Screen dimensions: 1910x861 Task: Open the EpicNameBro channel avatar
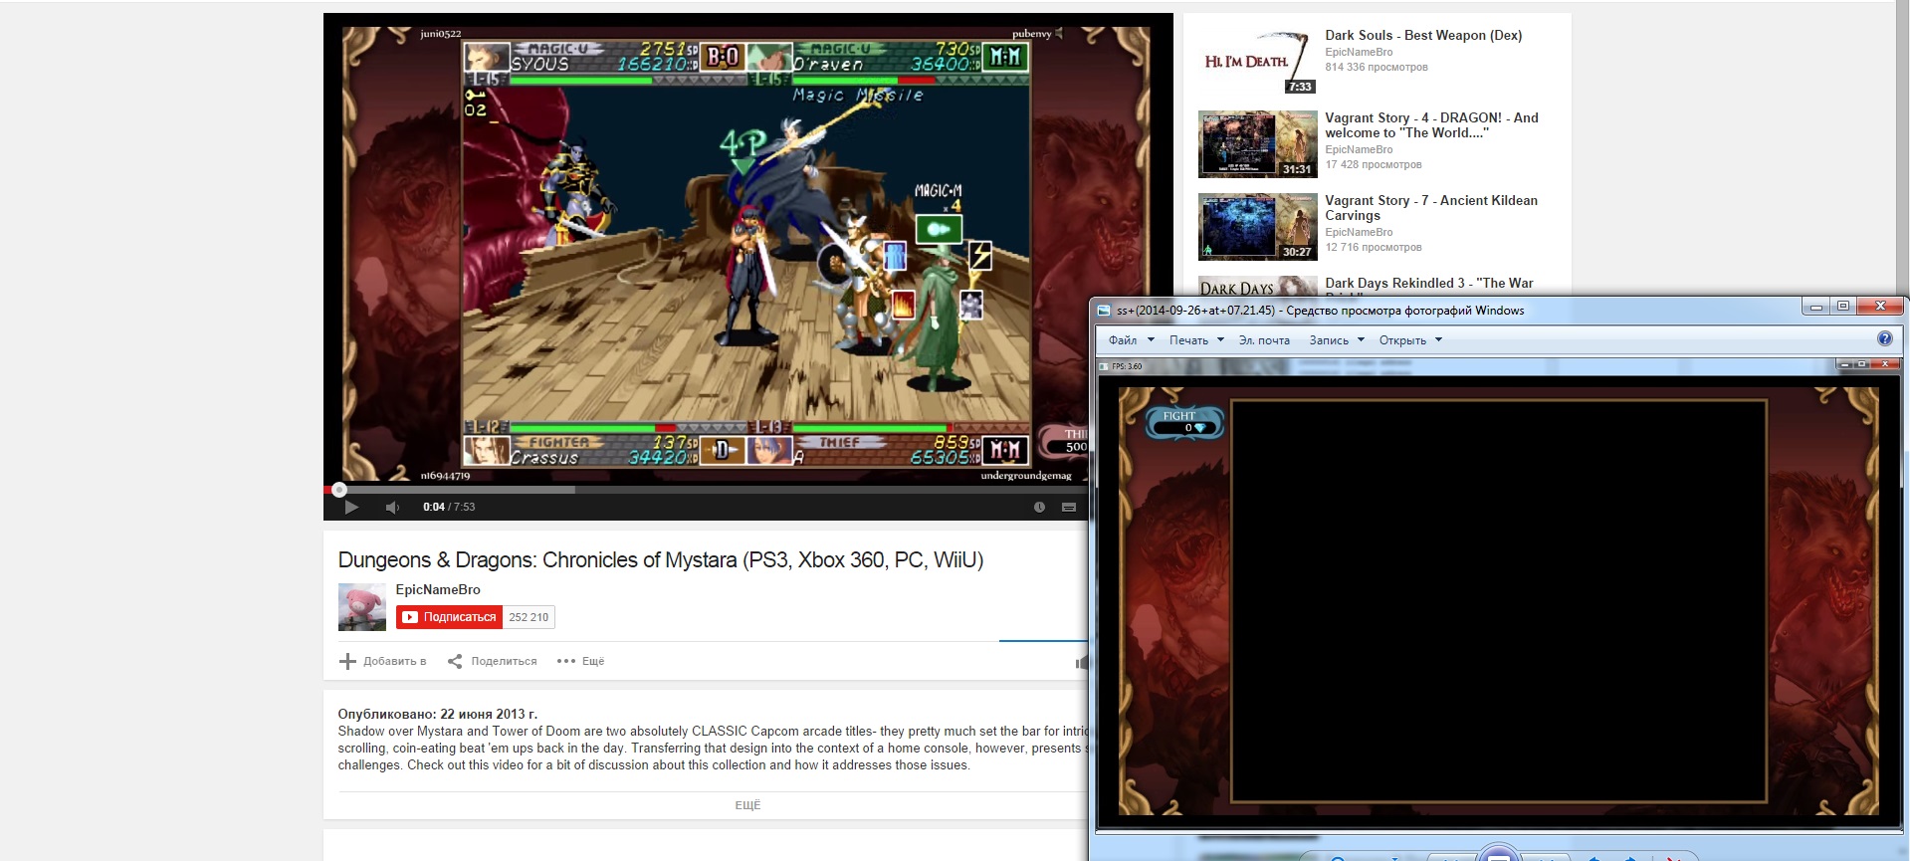tap(362, 607)
